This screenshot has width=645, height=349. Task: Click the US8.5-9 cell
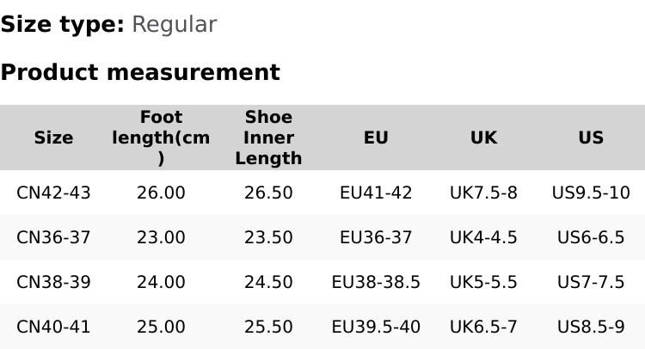point(591,327)
